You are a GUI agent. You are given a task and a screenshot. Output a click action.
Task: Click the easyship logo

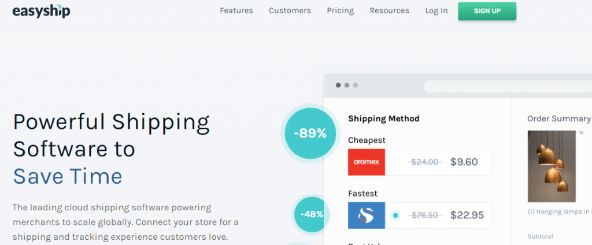click(41, 11)
